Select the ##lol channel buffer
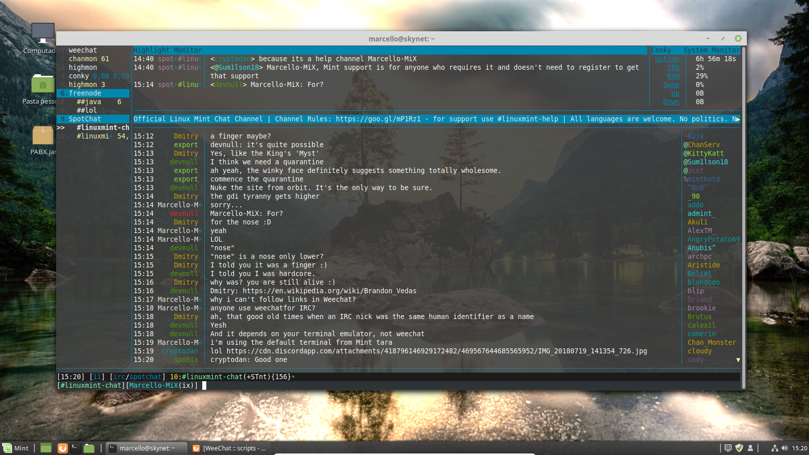The height and width of the screenshot is (455, 809). 86,110
